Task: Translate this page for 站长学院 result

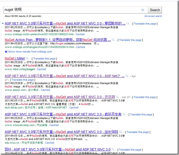Action: click(138, 132)
